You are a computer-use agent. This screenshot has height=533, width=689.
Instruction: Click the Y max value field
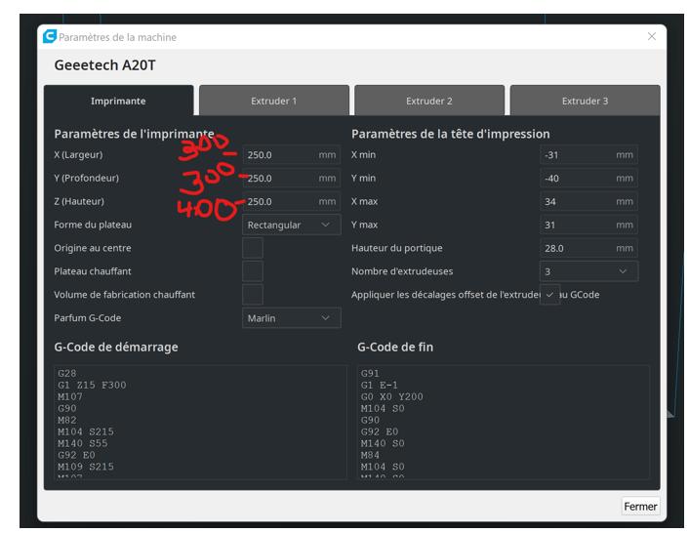coord(588,225)
